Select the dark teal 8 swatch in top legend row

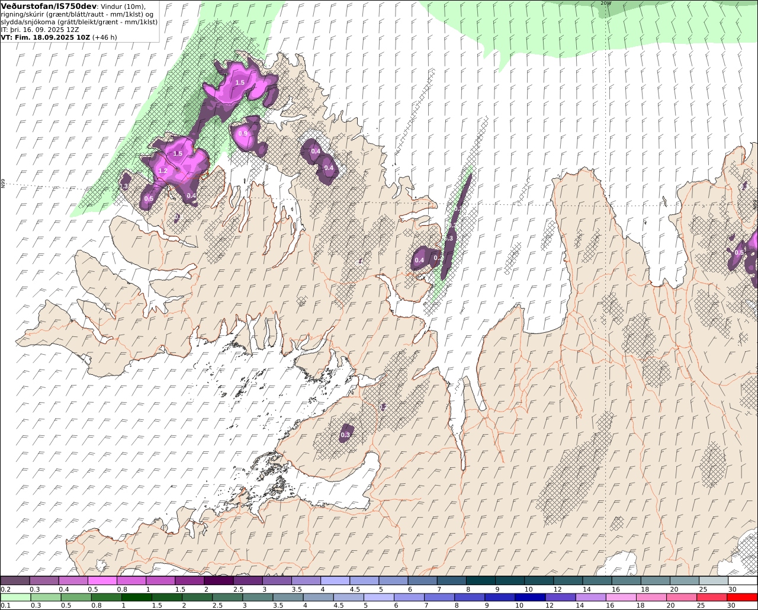pos(481,580)
